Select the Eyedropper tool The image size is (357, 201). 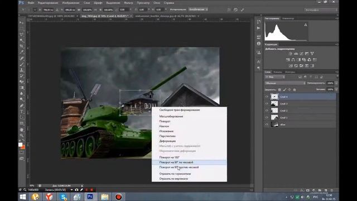click(22, 52)
